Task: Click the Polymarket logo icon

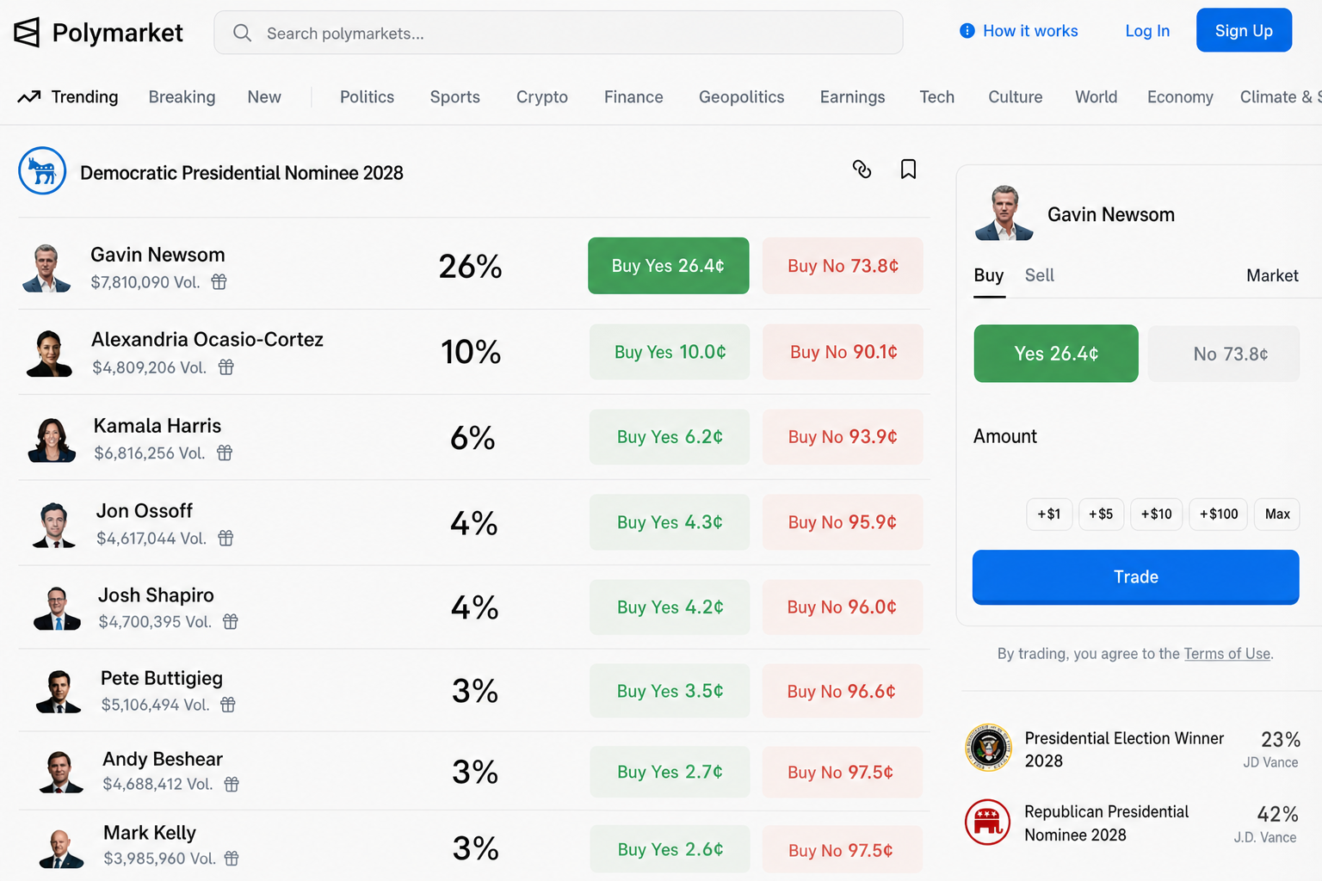Action: click(x=27, y=33)
